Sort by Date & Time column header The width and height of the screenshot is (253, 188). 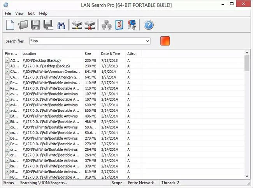pos(112,54)
